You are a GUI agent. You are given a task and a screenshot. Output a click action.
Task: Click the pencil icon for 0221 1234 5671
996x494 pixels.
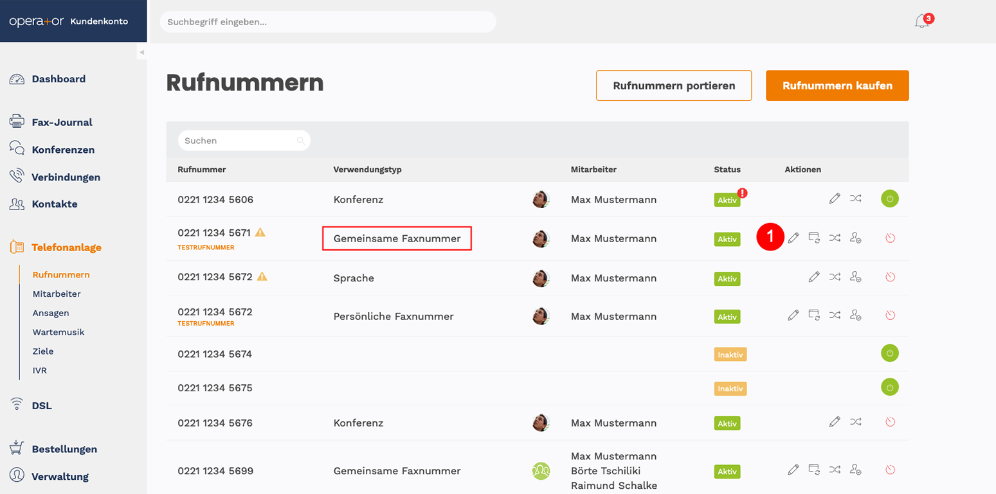click(793, 238)
